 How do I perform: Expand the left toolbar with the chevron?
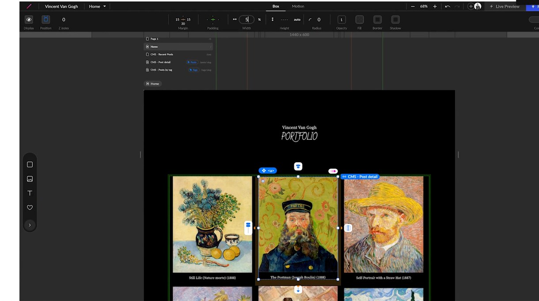pos(30,225)
